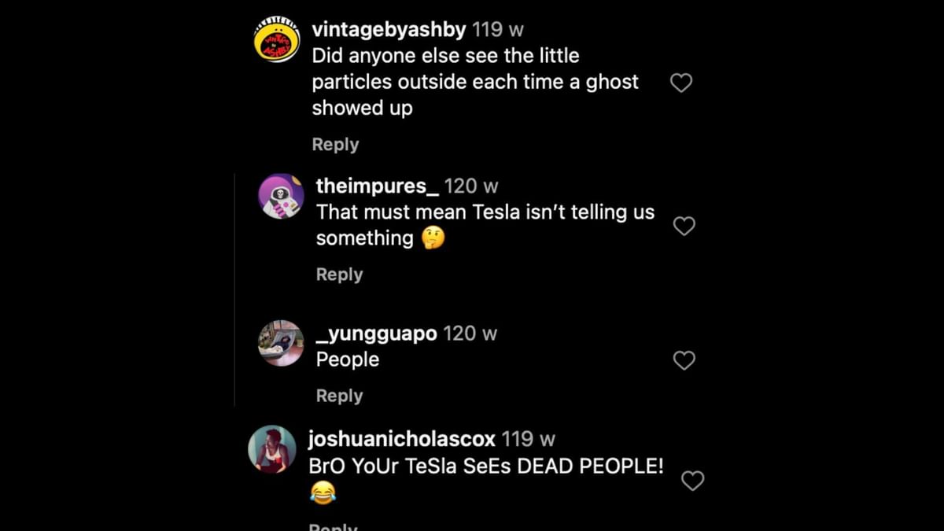This screenshot has height=531, width=944.
Task: Like the "People" comment by _yungguapo
Action: point(684,360)
